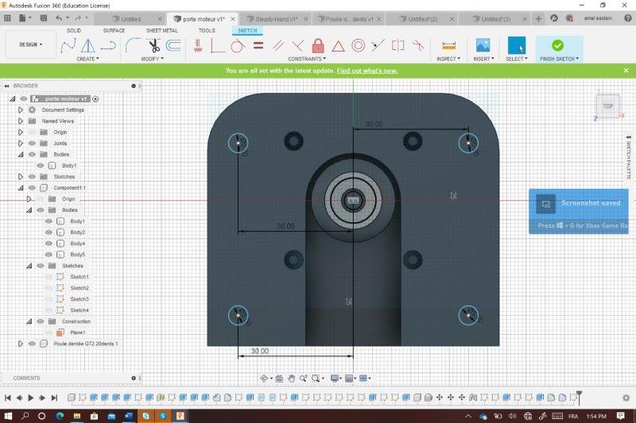Switch to the TOOLS tab
Screen dimensions: 636x423
(x=207, y=31)
